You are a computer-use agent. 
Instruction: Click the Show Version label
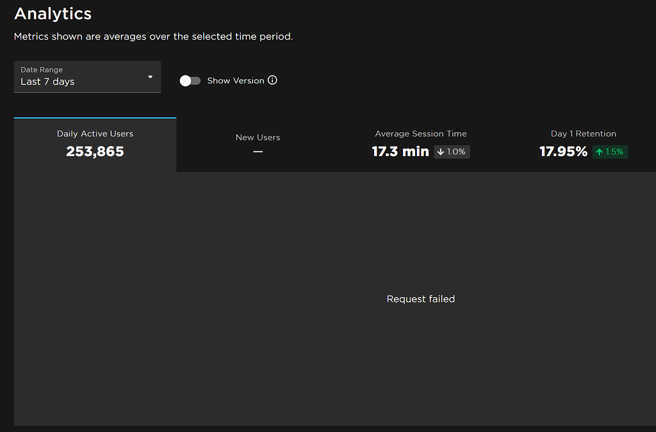pos(236,81)
